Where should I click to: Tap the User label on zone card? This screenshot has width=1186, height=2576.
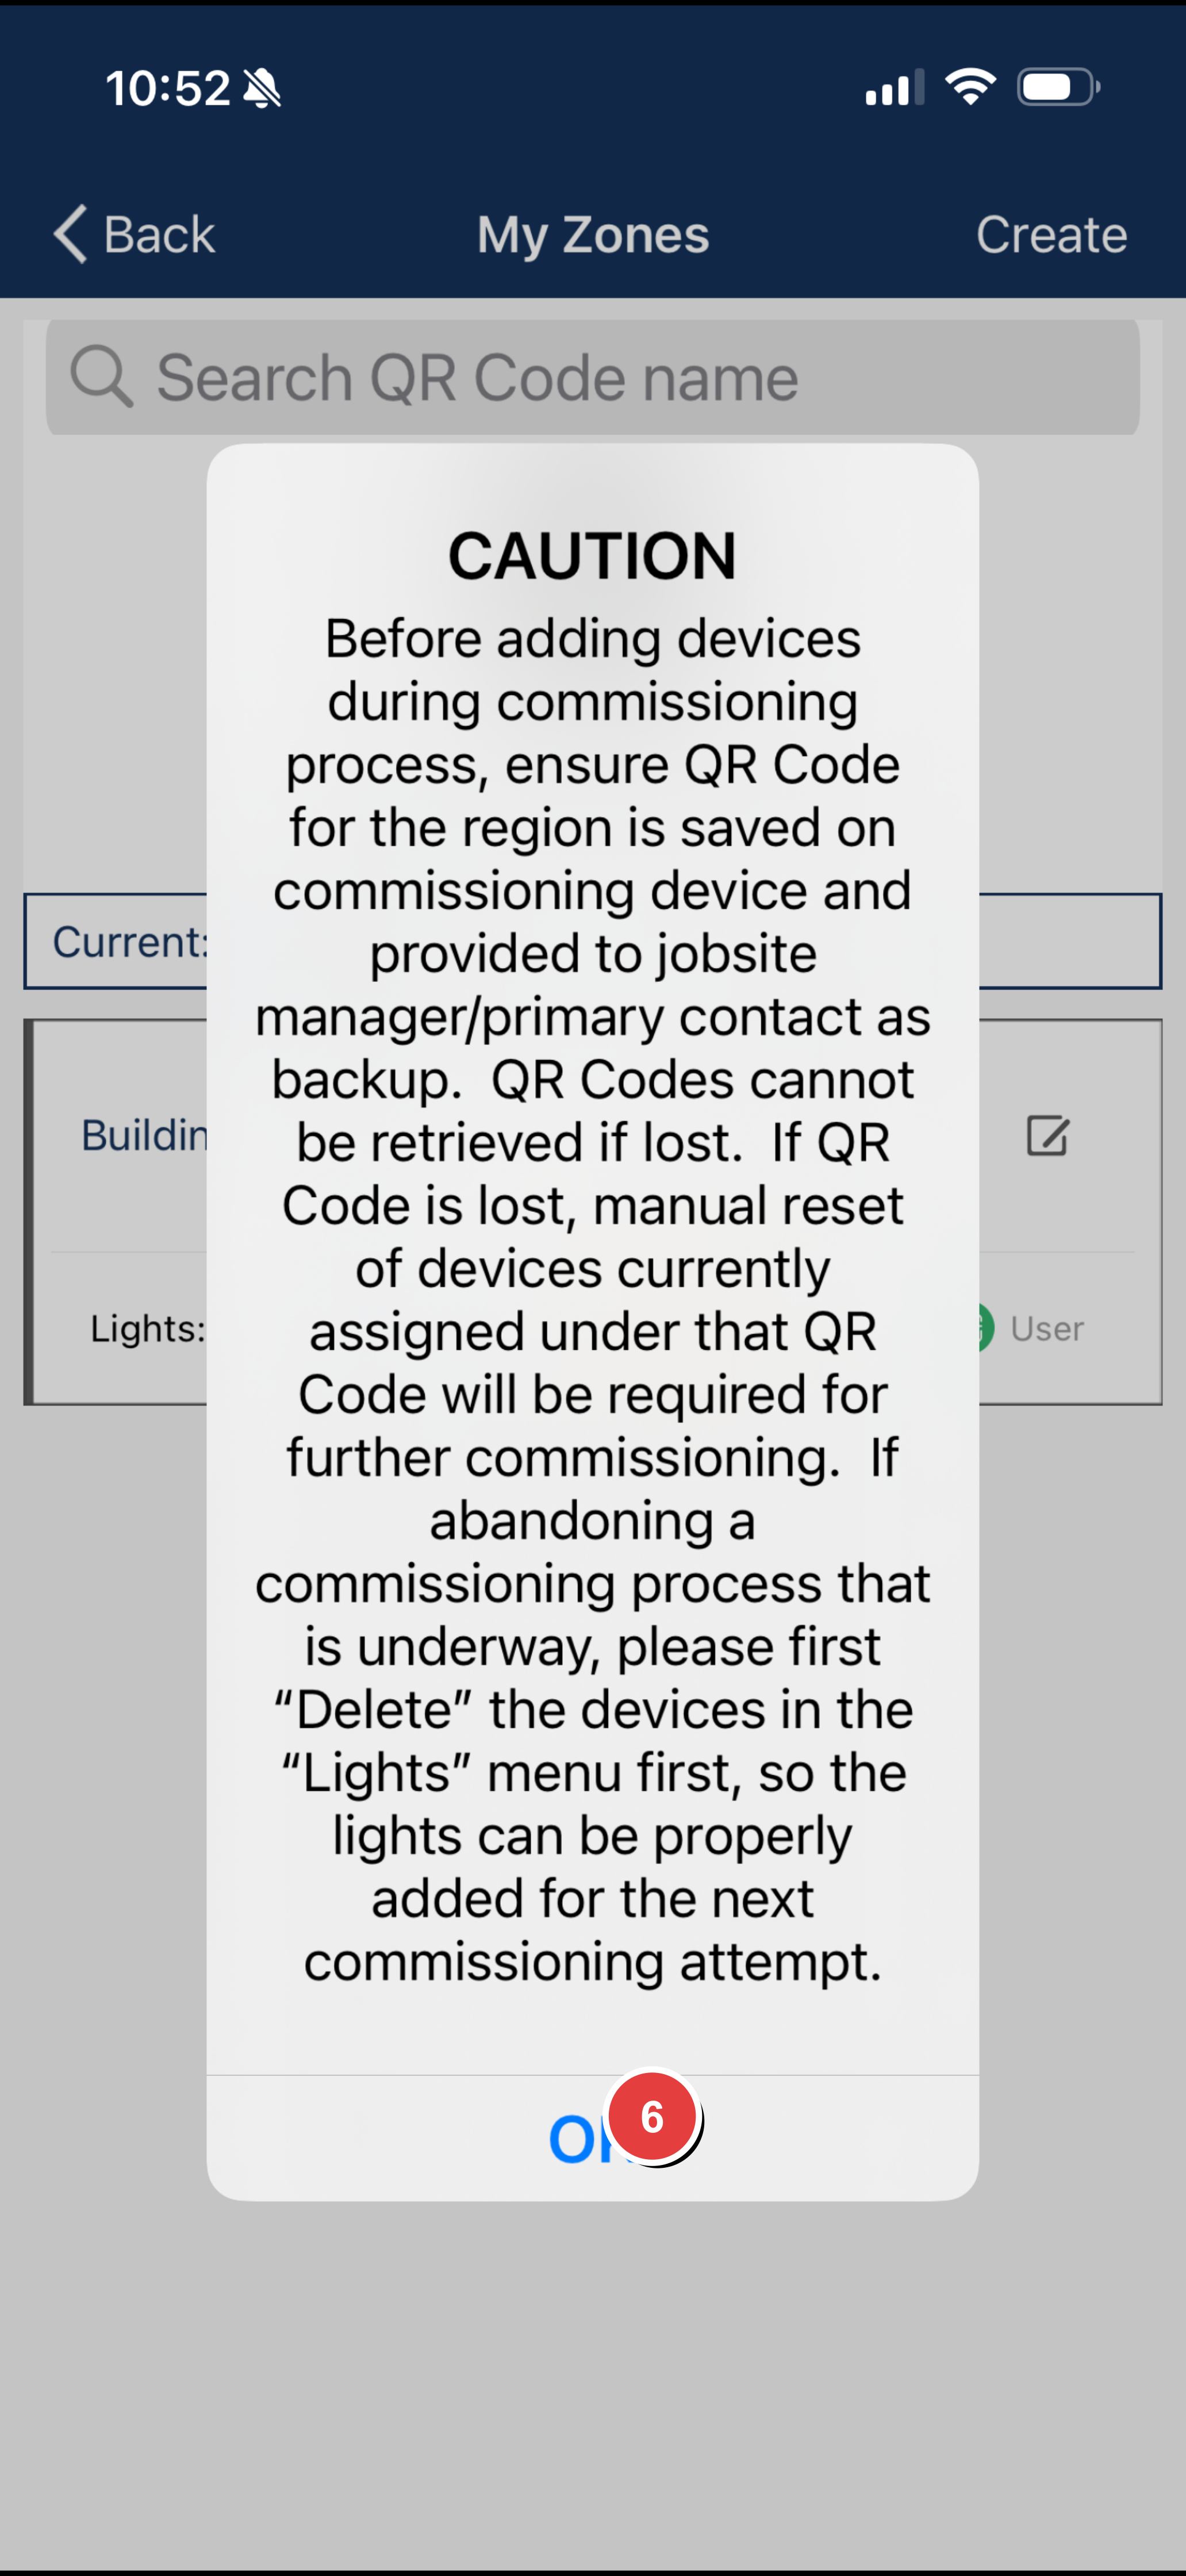(1047, 1329)
